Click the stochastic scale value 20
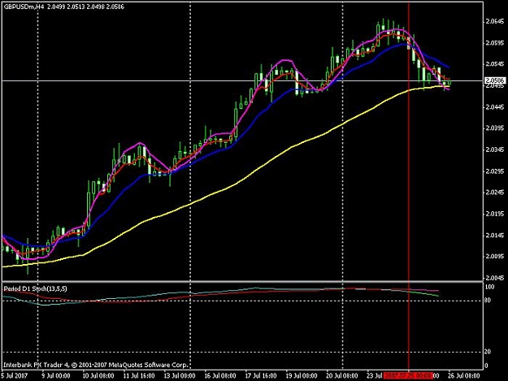Viewport: 508px width, 381px height. tap(488, 352)
